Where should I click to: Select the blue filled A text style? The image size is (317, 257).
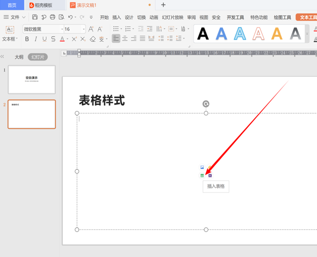click(x=221, y=34)
